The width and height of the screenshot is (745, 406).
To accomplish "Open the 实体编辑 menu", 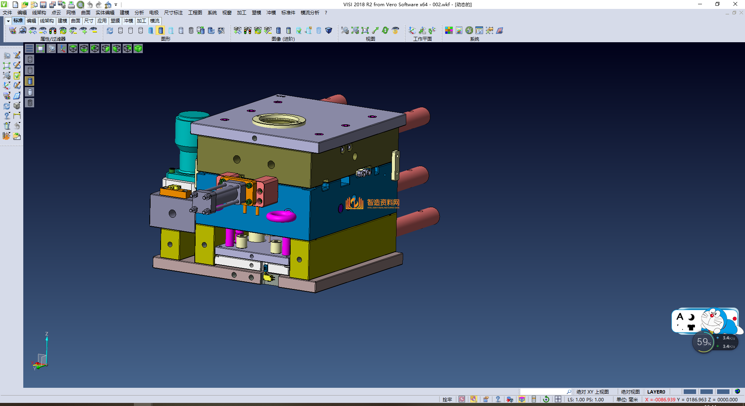I will (x=105, y=13).
